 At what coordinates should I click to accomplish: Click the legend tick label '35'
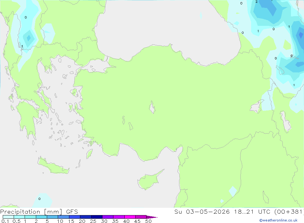coord(115,221)
